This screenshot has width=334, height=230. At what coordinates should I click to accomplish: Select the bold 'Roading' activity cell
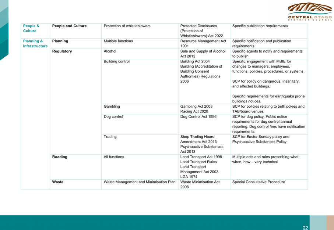[x=75, y=167]
